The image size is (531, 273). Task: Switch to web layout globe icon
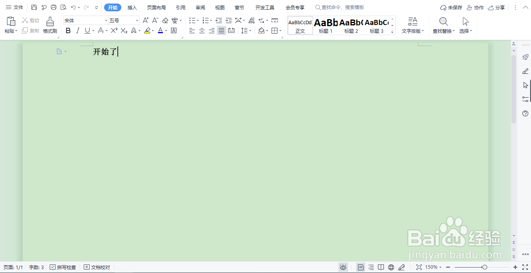pos(391,268)
